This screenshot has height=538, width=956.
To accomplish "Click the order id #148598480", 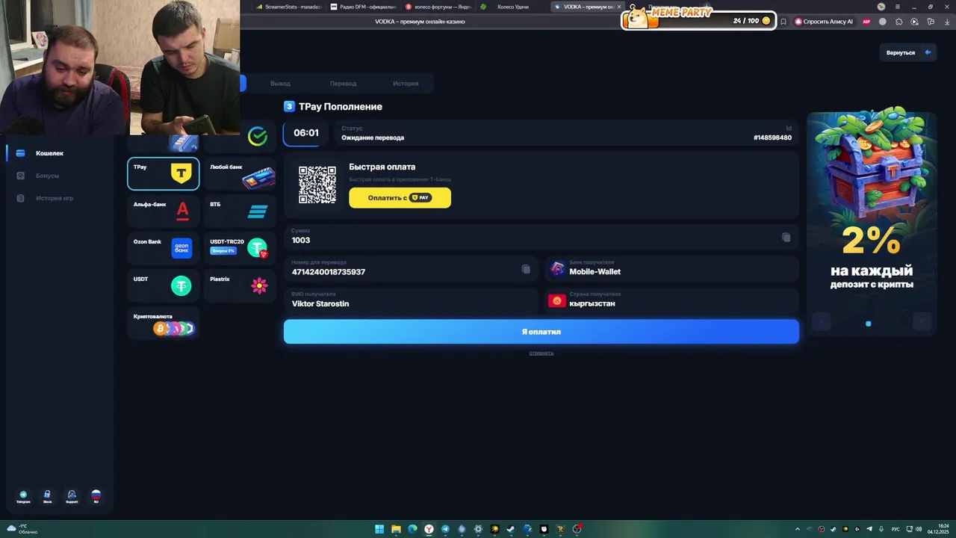I will (x=772, y=137).
